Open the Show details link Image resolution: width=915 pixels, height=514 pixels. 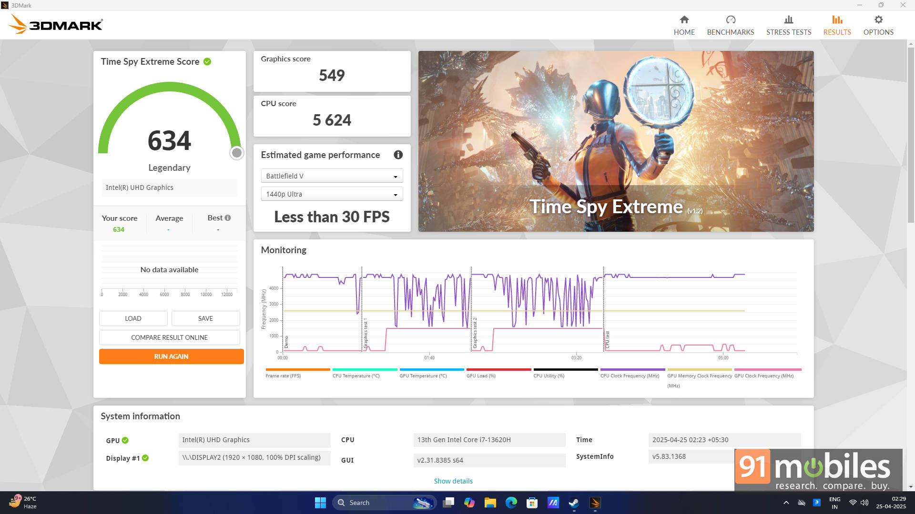[453, 481]
